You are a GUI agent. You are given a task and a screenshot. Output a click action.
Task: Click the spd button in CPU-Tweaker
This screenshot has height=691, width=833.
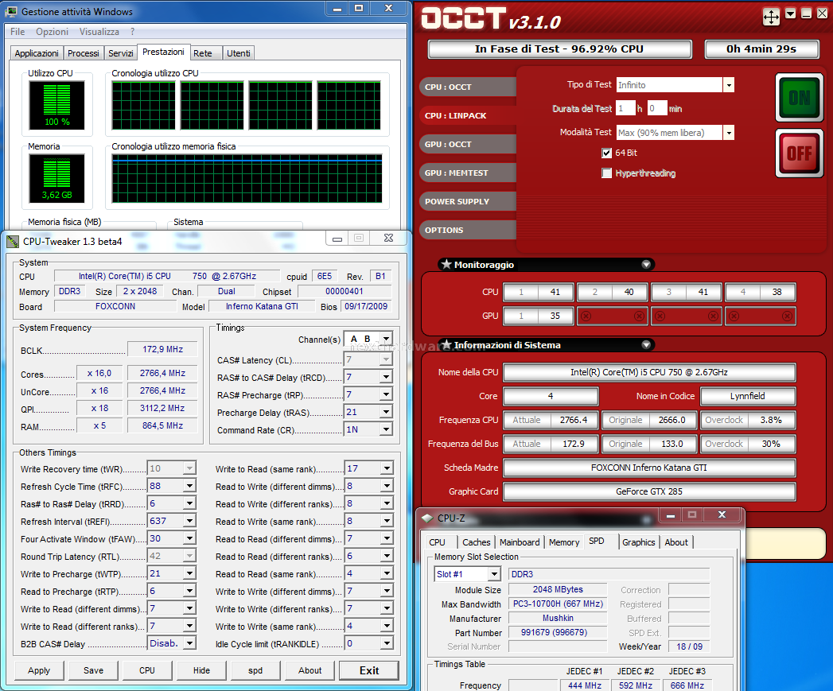[x=255, y=670]
